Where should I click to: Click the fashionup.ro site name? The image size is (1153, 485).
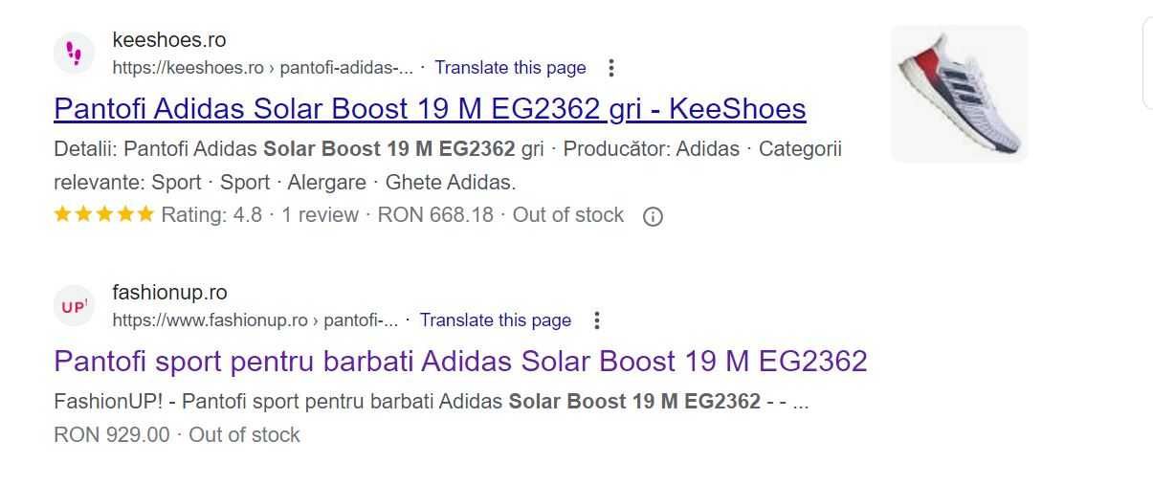point(170,293)
